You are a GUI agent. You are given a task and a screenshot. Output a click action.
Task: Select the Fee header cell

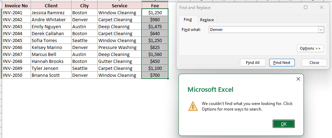155,6
